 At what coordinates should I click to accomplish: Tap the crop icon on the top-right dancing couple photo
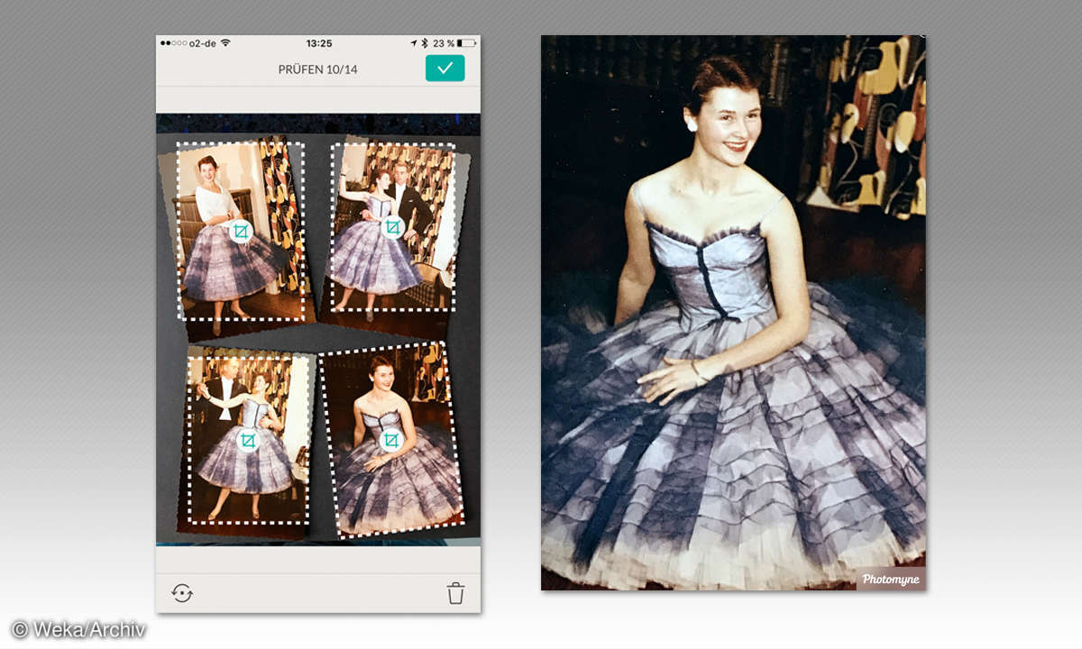click(x=392, y=227)
